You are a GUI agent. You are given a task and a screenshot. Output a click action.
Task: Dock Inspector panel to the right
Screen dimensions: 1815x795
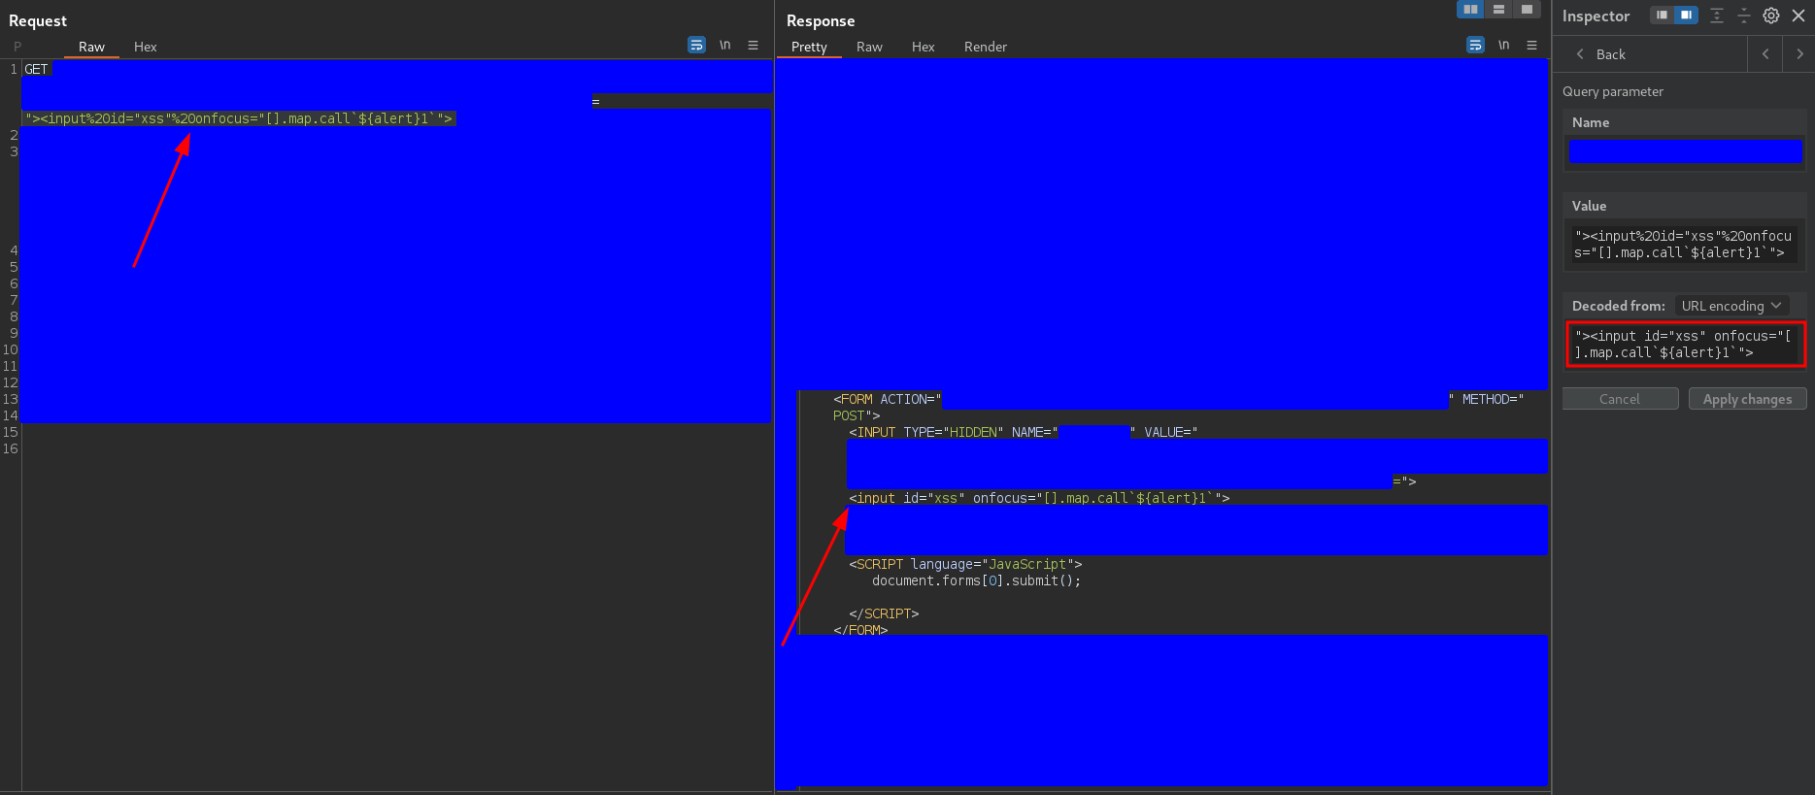[x=1686, y=15]
